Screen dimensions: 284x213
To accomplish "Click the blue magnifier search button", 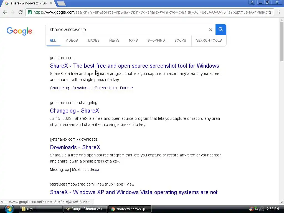I will tap(221, 29).
